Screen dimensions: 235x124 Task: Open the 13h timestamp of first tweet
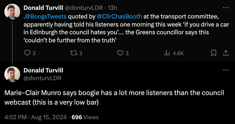click(105, 8)
